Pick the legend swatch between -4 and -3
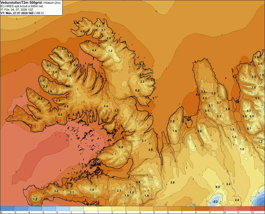 35,209
